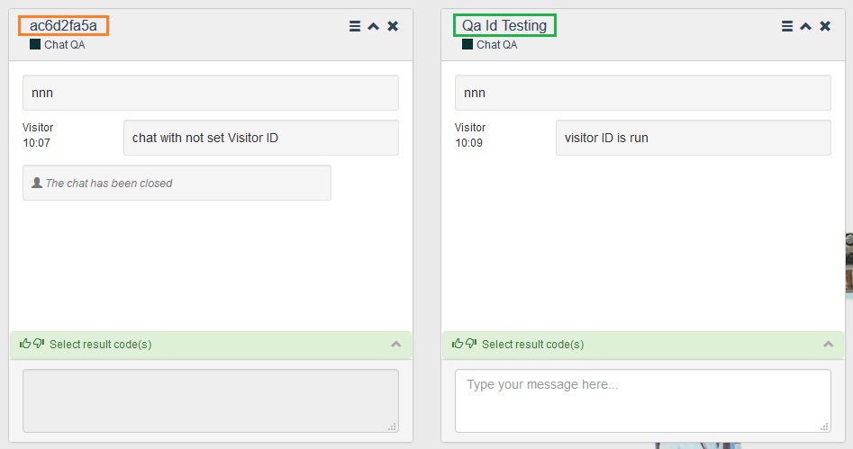Click the ac6d2fa5a visitor name title
The image size is (853, 449).
(63, 25)
